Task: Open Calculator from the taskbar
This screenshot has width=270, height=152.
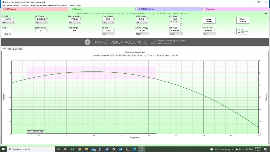Action: pyautogui.click(x=100, y=149)
